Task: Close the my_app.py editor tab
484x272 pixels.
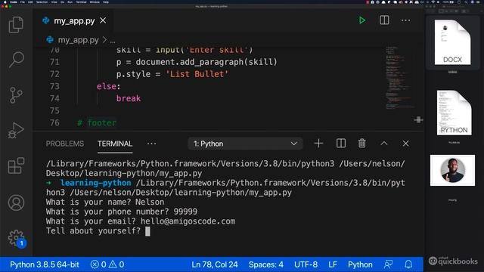Action: [x=103, y=20]
